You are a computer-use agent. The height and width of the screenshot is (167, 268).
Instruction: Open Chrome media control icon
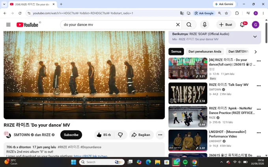coord(248,13)
